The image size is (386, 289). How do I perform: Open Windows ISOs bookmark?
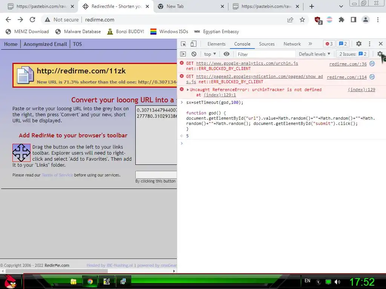[169, 32]
